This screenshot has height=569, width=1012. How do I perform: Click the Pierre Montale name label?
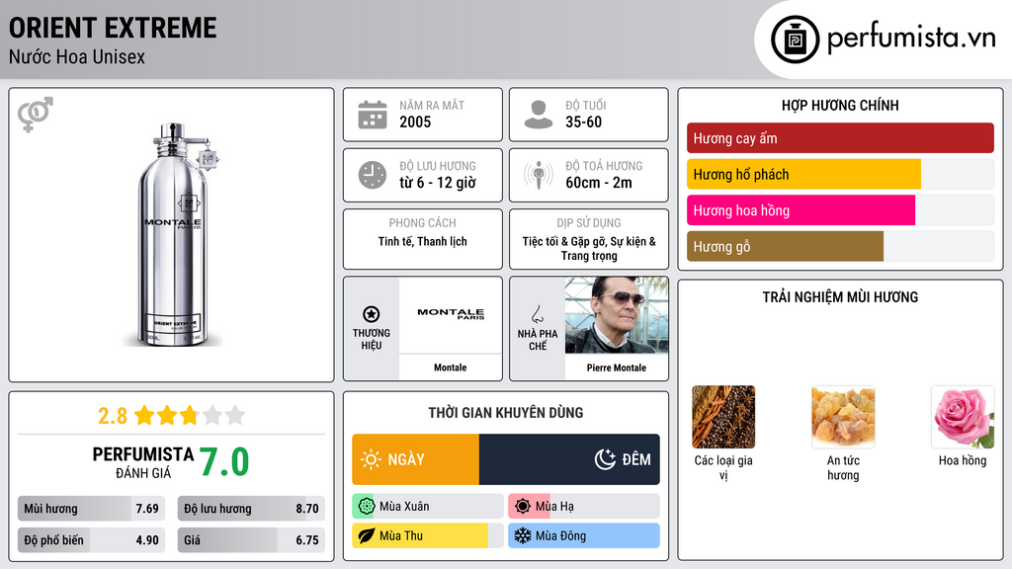point(617,367)
